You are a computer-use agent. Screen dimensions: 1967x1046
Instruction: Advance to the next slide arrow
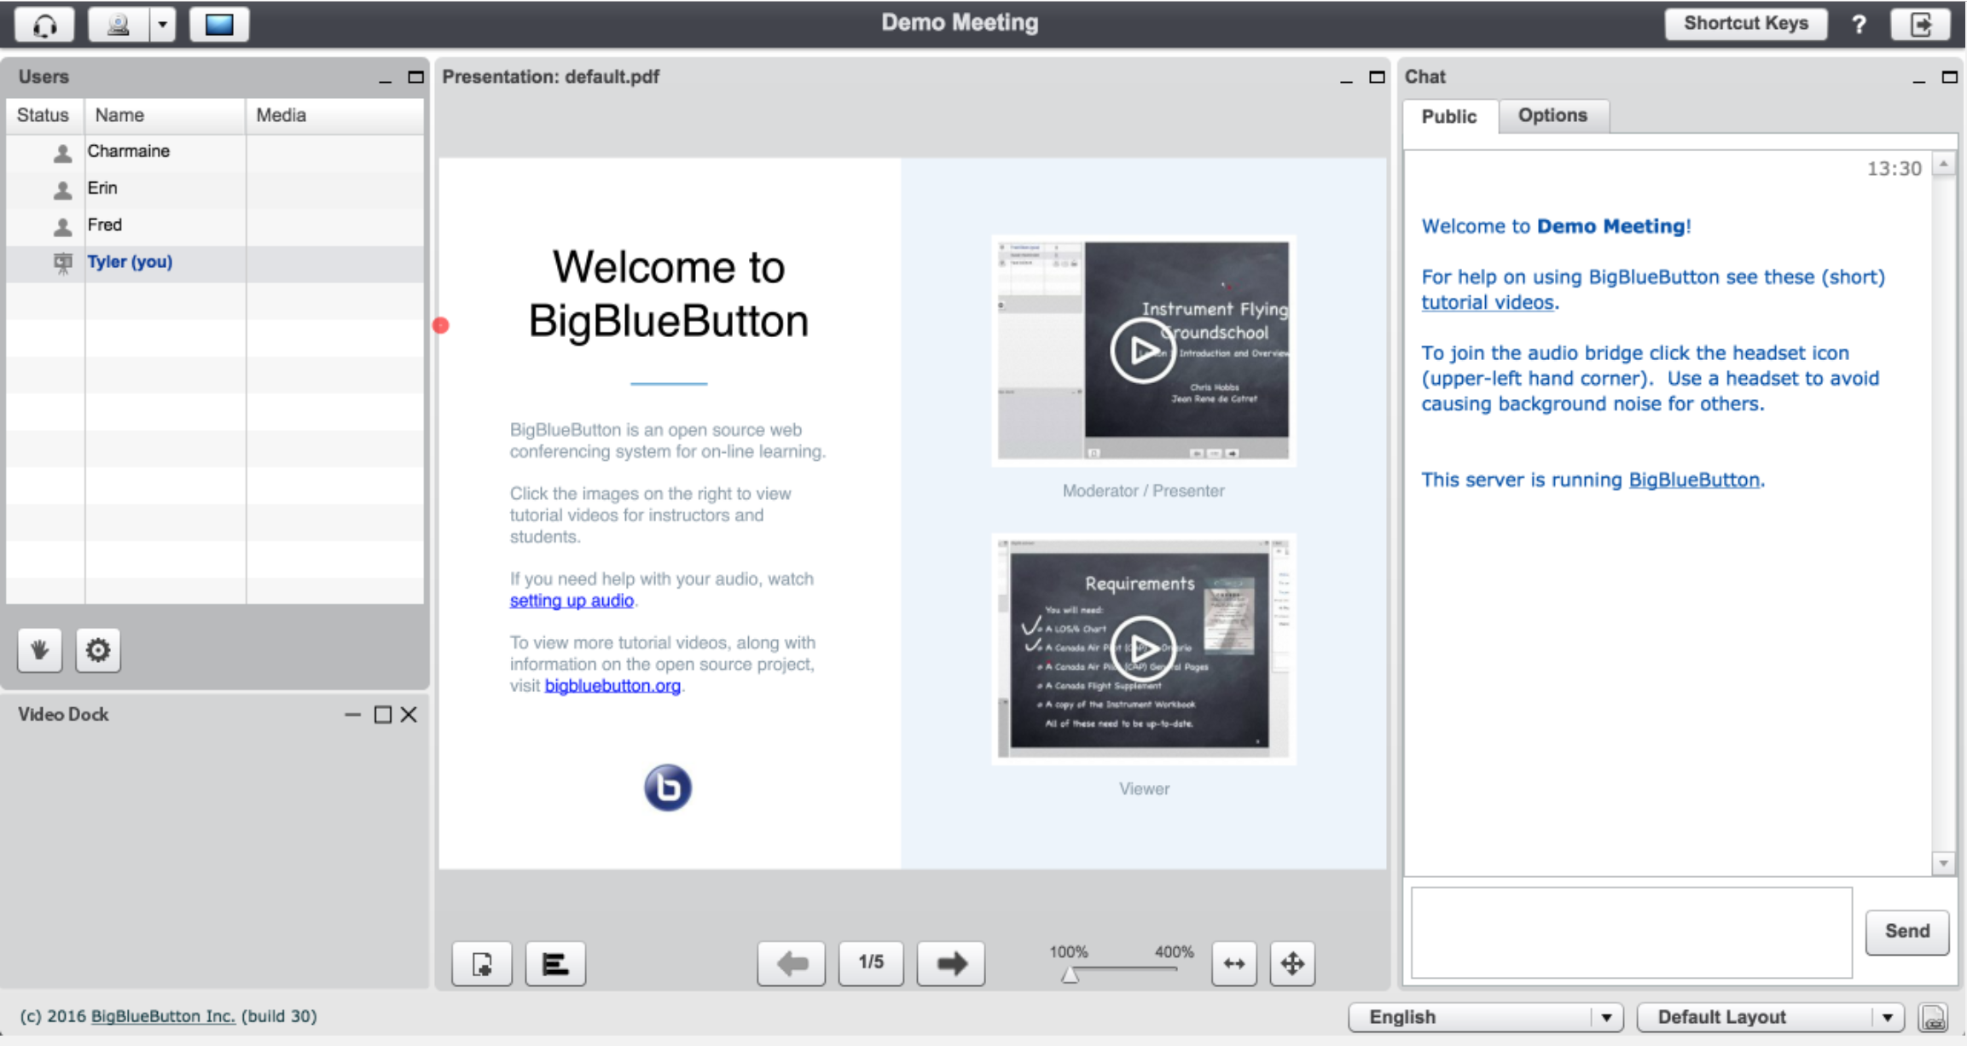click(951, 964)
